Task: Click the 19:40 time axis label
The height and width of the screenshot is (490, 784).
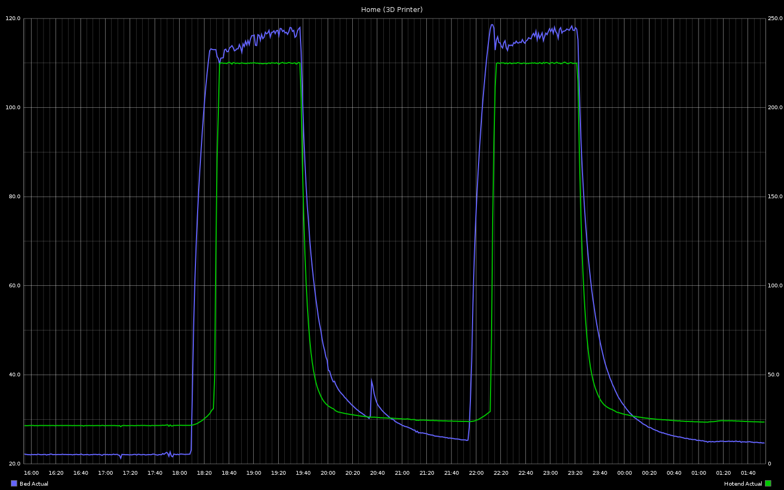Action: pyautogui.click(x=303, y=473)
